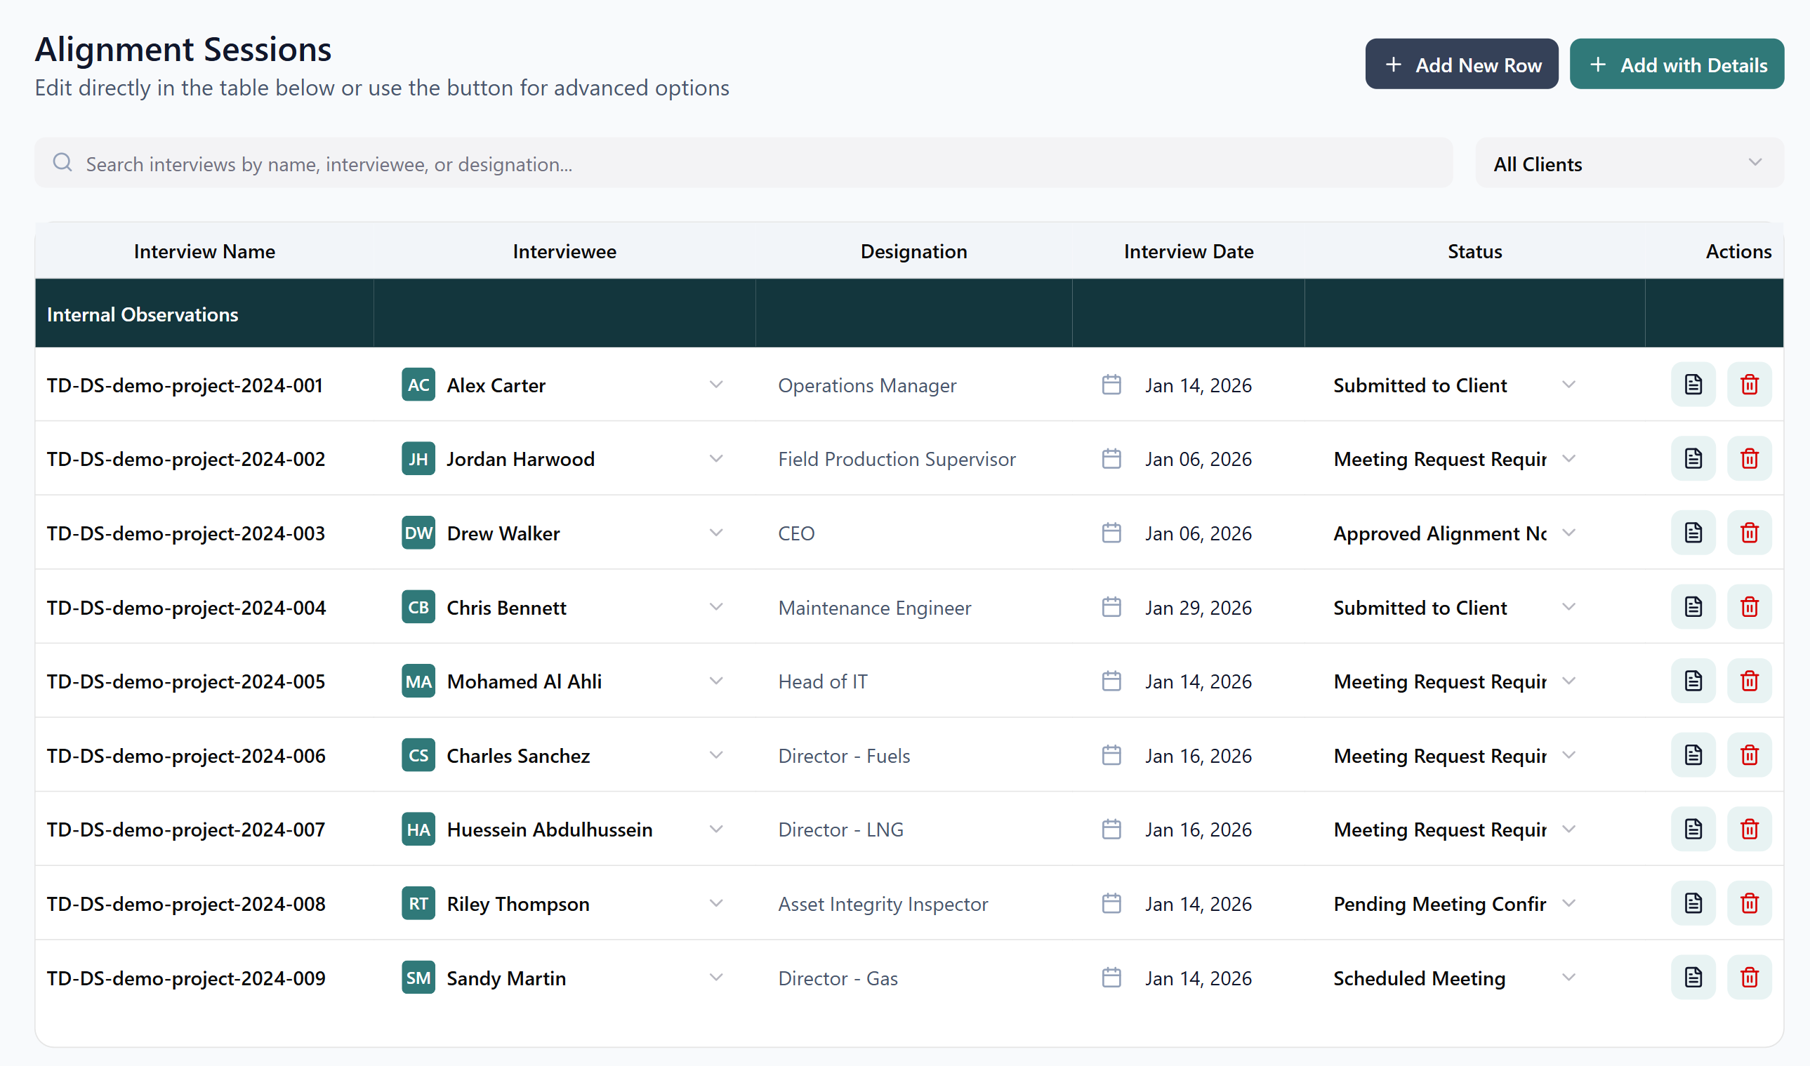The width and height of the screenshot is (1810, 1066).
Task: Open the All Clients filter dropdown
Action: point(1628,164)
